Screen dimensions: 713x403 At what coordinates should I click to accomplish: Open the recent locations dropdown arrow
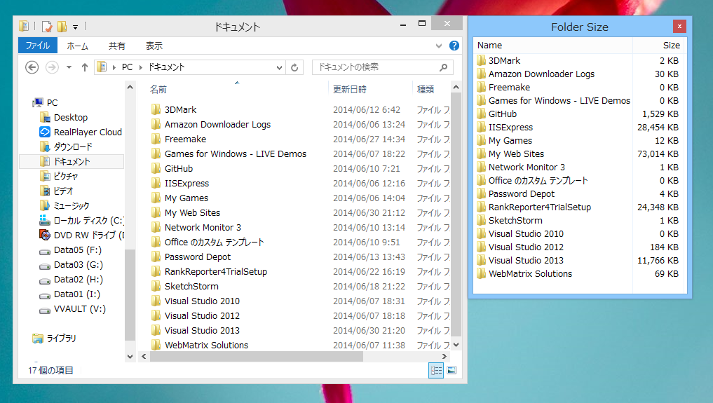click(69, 67)
